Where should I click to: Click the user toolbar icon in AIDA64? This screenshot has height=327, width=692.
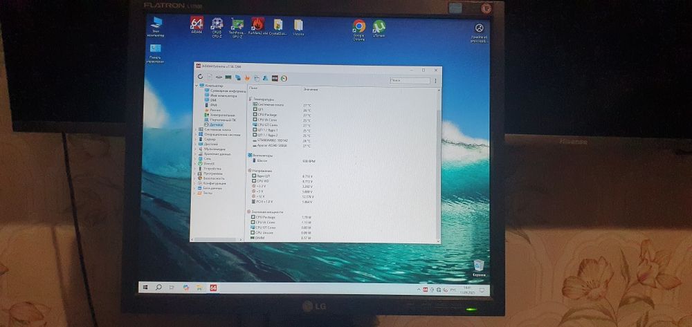click(x=265, y=78)
